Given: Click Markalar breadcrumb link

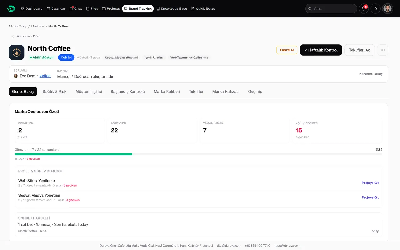Looking at the screenshot, I should click(x=37, y=27).
